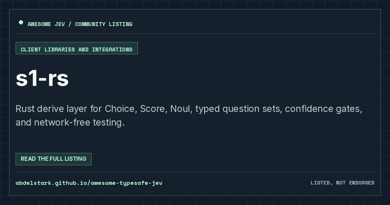Click the green status dot icon
Image resolution: width=390 pixels, height=205 pixels.
click(x=21, y=22)
